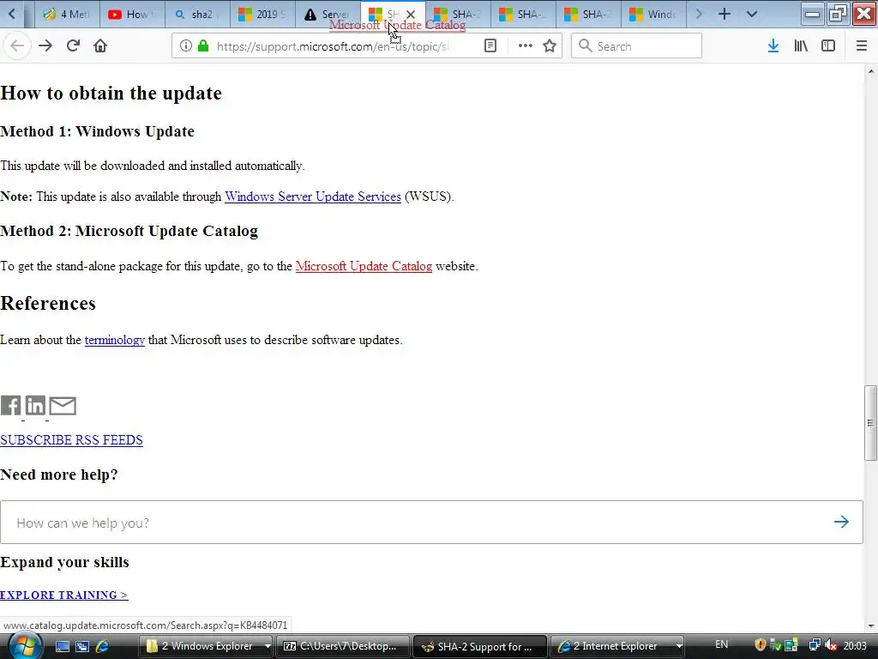The image size is (878, 659).
Task: Open the Microsoft Update Catalog link in article
Action: (364, 266)
